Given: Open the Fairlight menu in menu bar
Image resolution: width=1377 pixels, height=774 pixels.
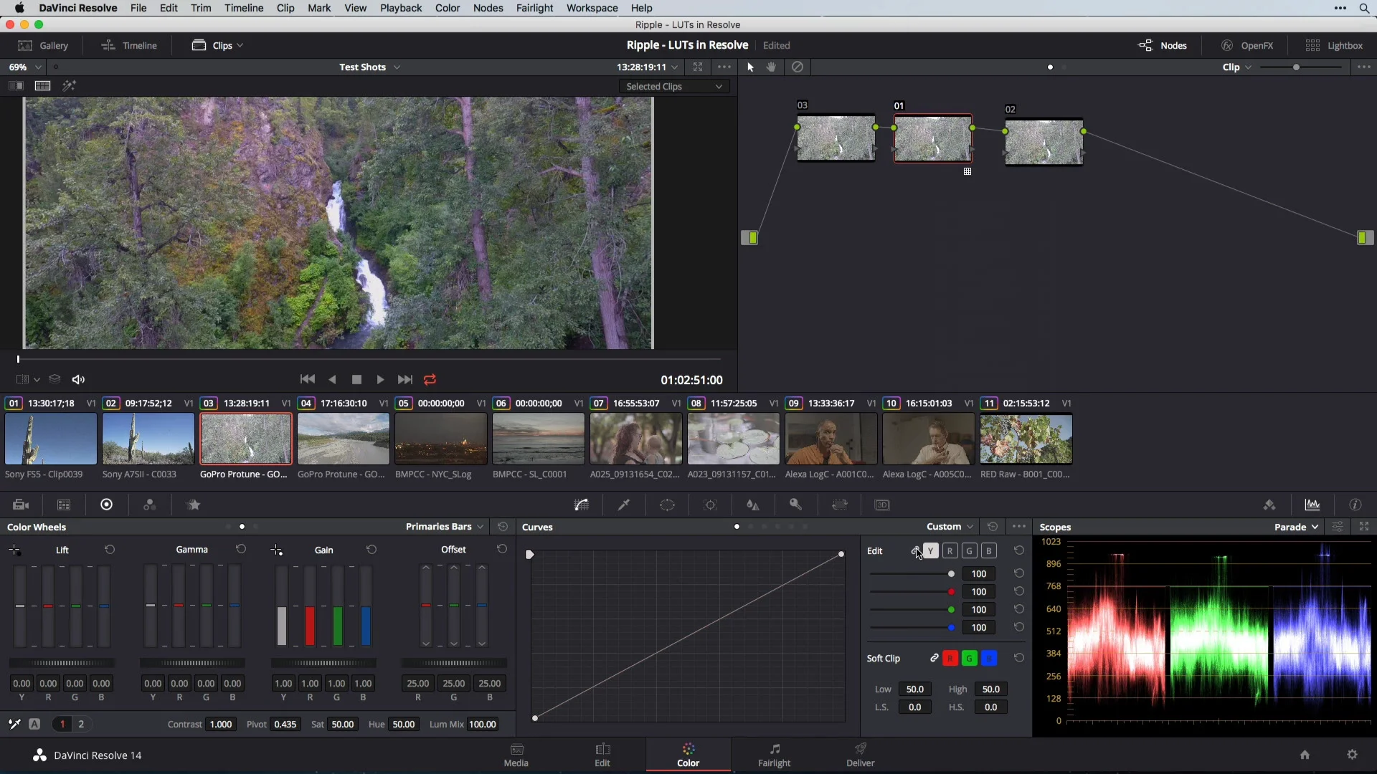Looking at the screenshot, I should pos(534,8).
